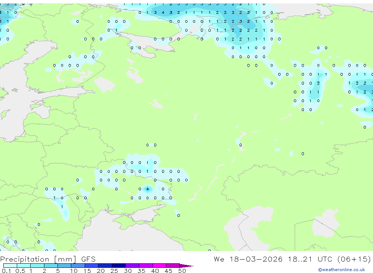Click the '25' legend scale label
The width and height of the screenshot is (373, 273).
pos(115,271)
